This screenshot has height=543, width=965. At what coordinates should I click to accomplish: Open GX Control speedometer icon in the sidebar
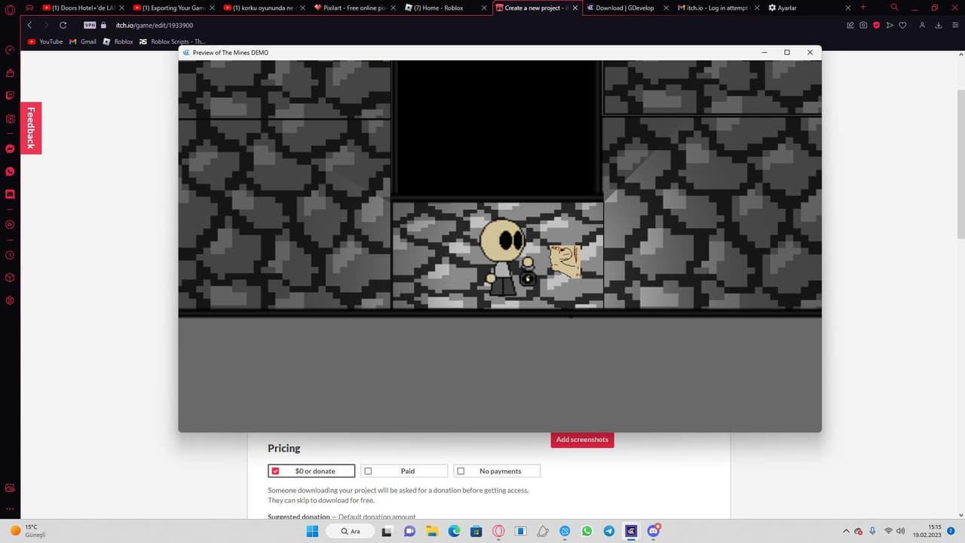[x=10, y=50]
